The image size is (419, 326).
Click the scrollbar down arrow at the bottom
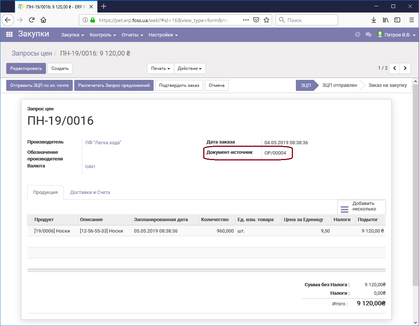415,323
